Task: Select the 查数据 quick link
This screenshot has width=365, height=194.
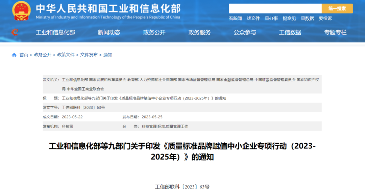Action: tap(307, 19)
